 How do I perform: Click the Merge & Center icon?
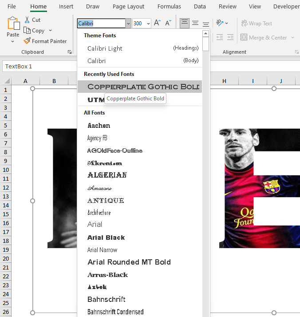(x=244, y=37)
